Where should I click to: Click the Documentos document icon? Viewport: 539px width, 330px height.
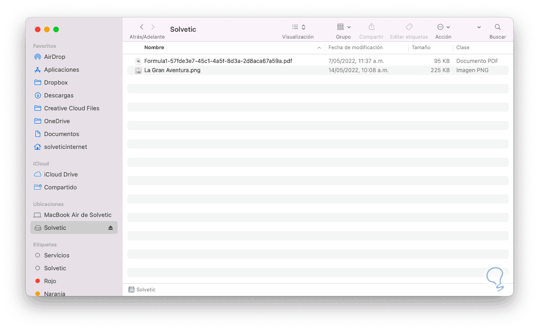point(38,134)
